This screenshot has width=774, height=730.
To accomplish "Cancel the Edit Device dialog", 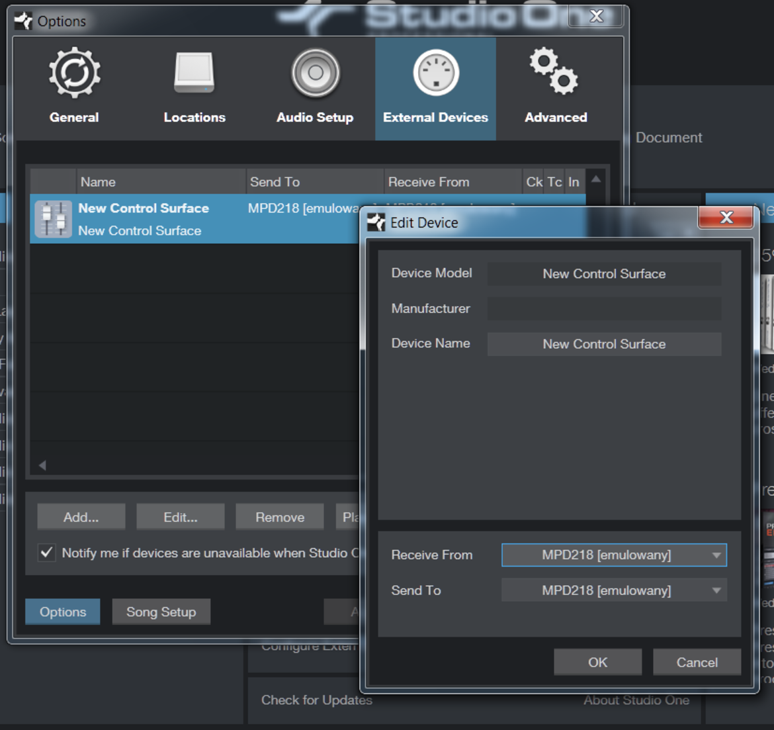I will (x=697, y=662).
